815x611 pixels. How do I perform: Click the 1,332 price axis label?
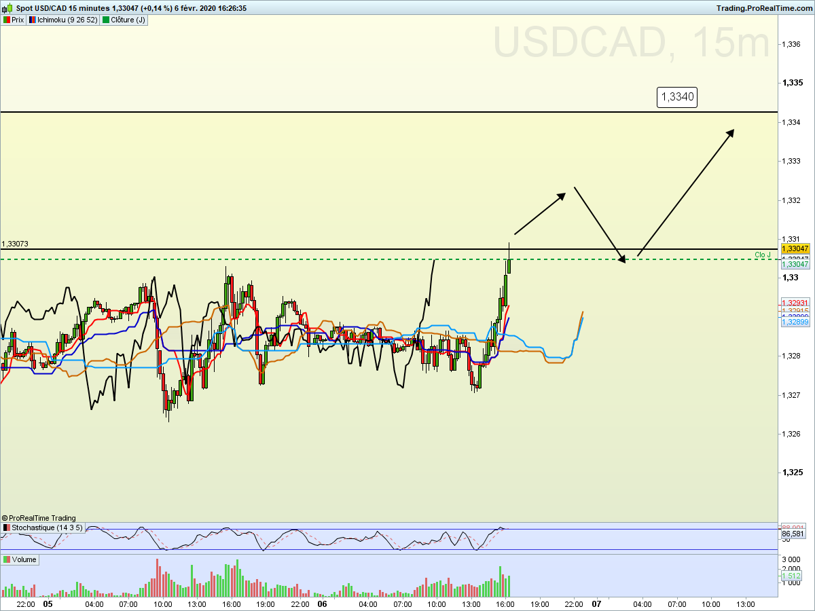pyautogui.click(x=791, y=200)
